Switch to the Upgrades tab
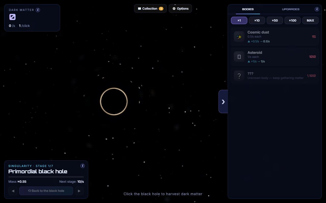Screen dimensions: 326x203 291,9
